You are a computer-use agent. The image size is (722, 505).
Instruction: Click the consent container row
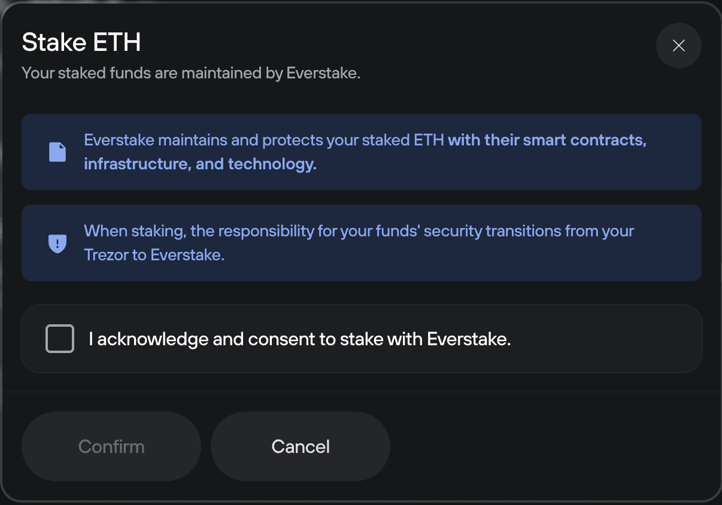pyautogui.click(x=361, y=339)
